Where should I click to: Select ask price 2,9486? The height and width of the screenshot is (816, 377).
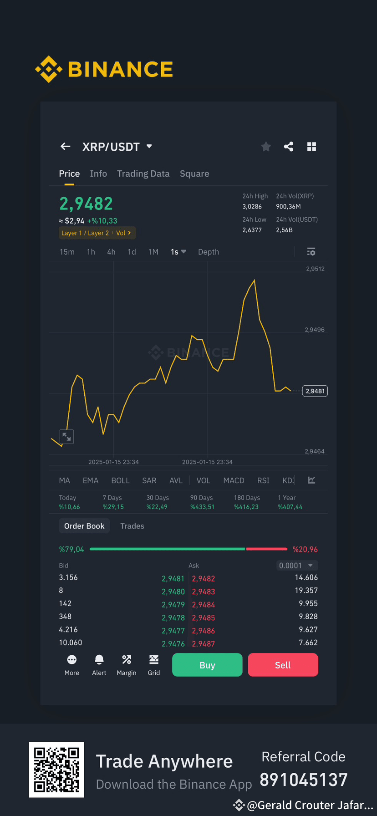pyautogui.click(x=204, y=631)
